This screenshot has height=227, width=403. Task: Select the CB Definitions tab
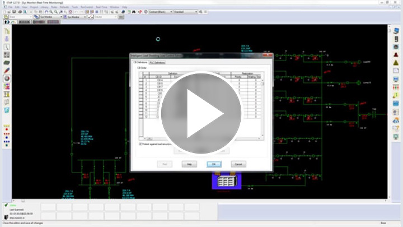point(140,62)
